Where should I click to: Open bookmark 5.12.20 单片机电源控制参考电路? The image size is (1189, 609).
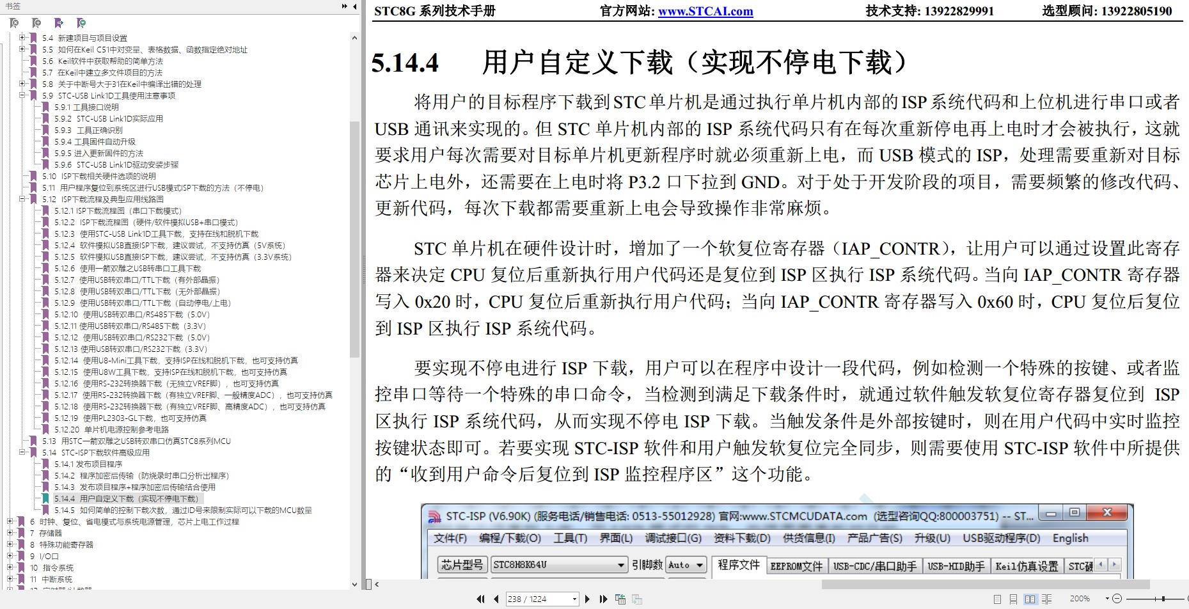point(111,429)
